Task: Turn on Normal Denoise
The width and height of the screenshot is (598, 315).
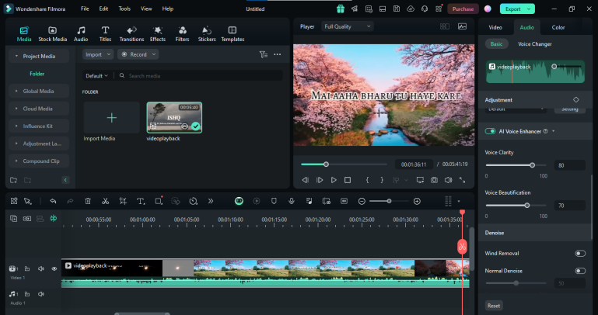Action: [x=579, y=271]
